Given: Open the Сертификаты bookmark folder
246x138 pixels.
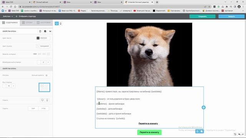Looking at the screenshot, I should [x=174, y=11].
